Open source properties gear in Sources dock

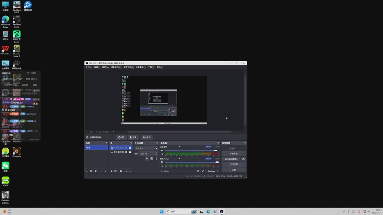(x=121, y=171)
